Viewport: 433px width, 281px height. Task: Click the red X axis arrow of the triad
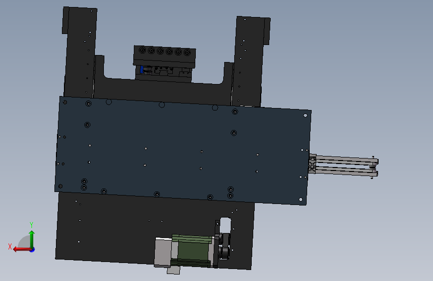point(21,249)
